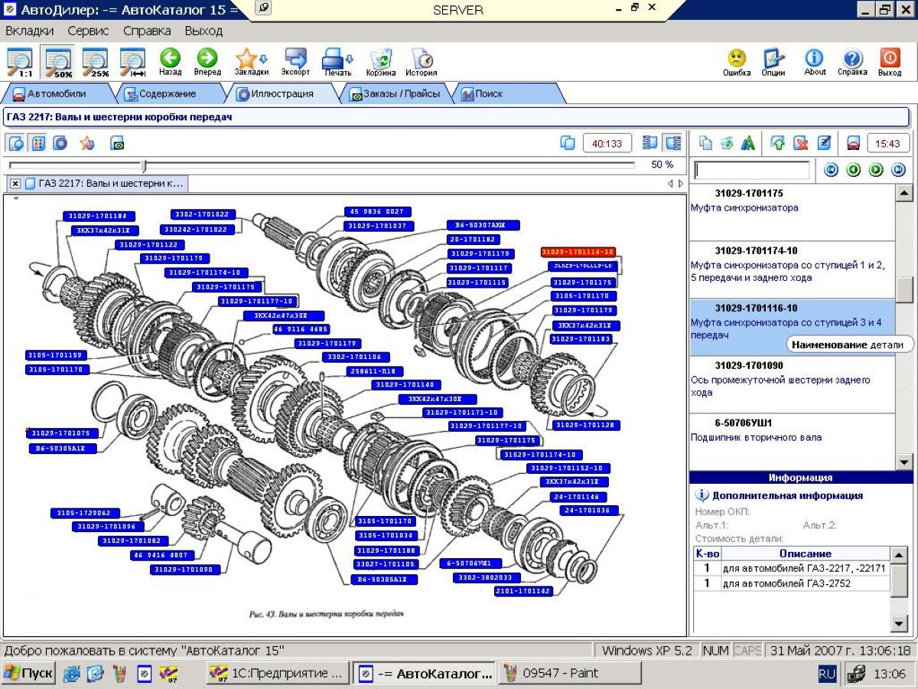This screenshot has width=918, height=689.
Task: Open the Справка menu in menu bar
Action: tap(147, 31)
